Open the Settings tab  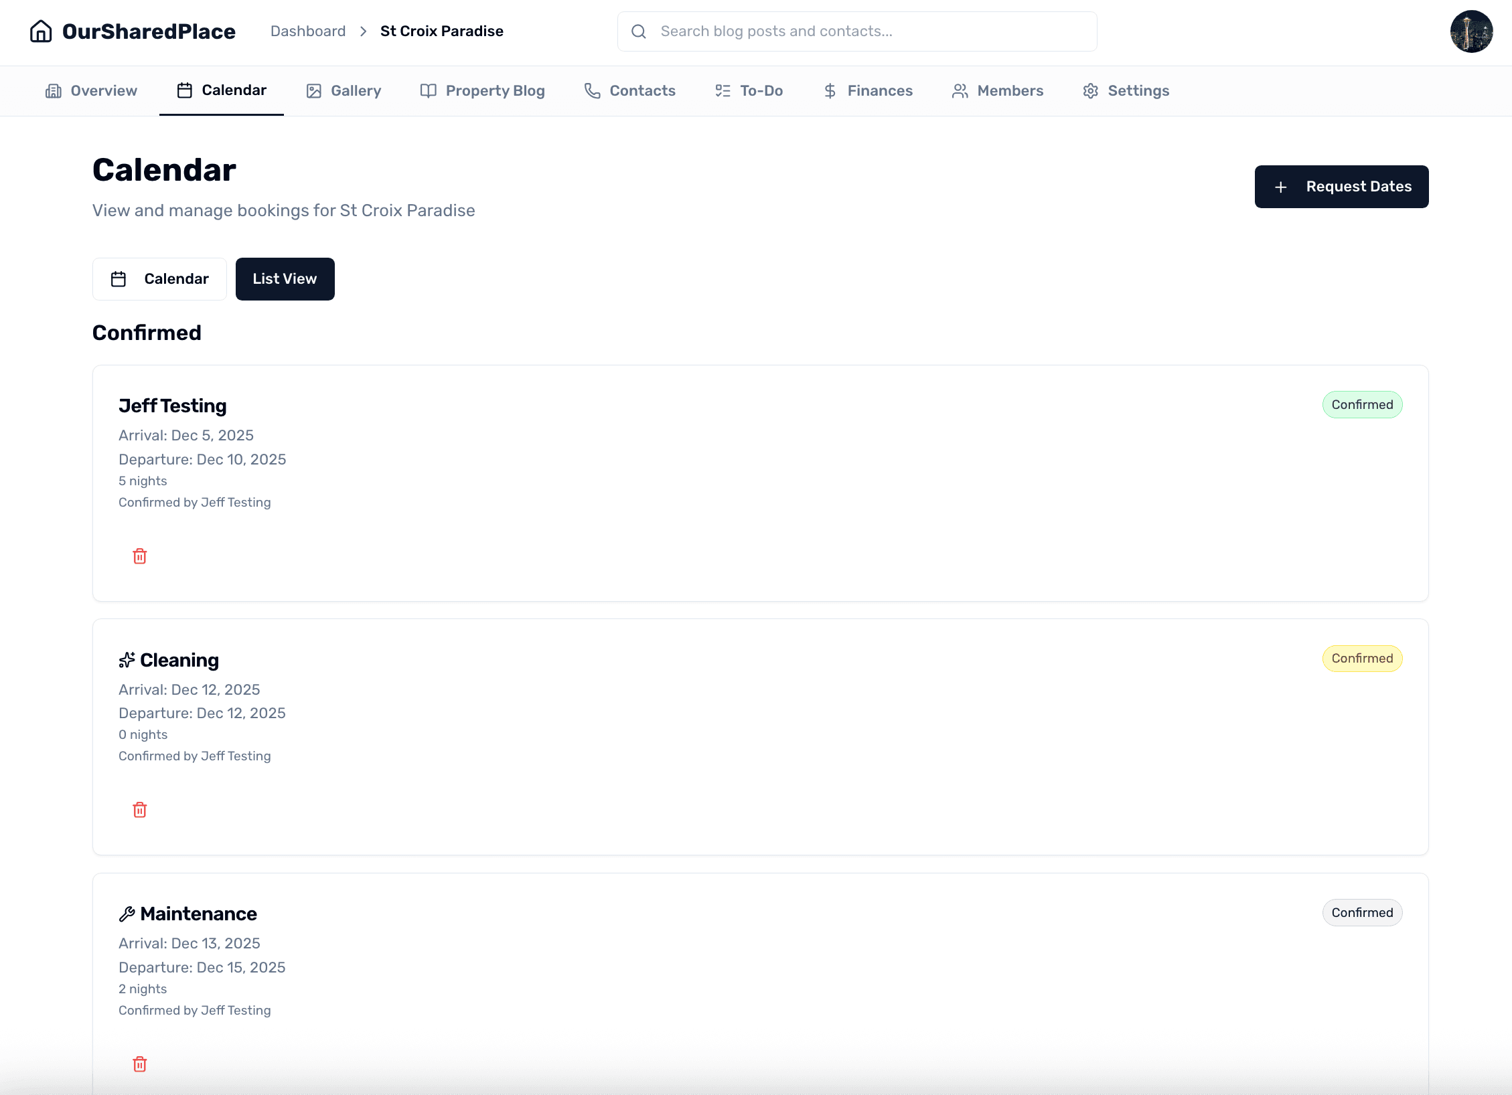(x=1126, y=91)
